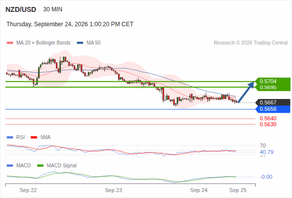This screenshot has width=292, height=198.
Task: Click the 0.5640 support level value
Action: tap(268, 118)
